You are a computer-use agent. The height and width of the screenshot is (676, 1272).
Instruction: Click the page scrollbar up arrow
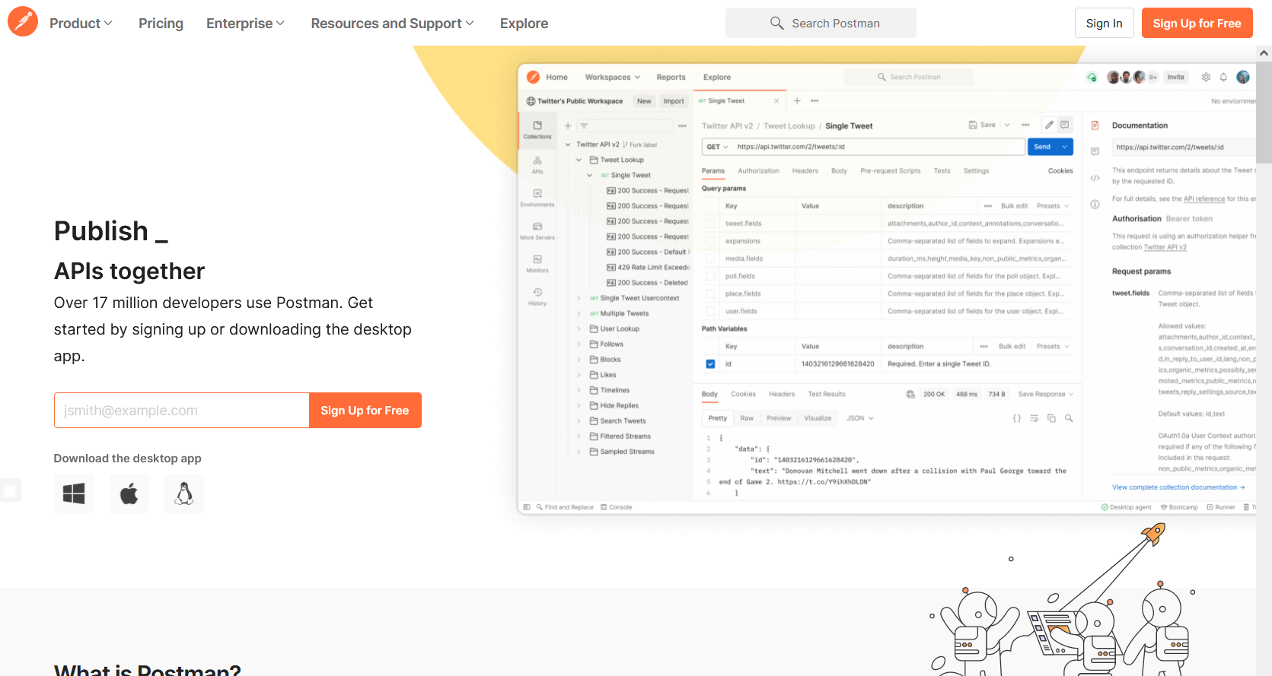click(x=1264, y=53)
